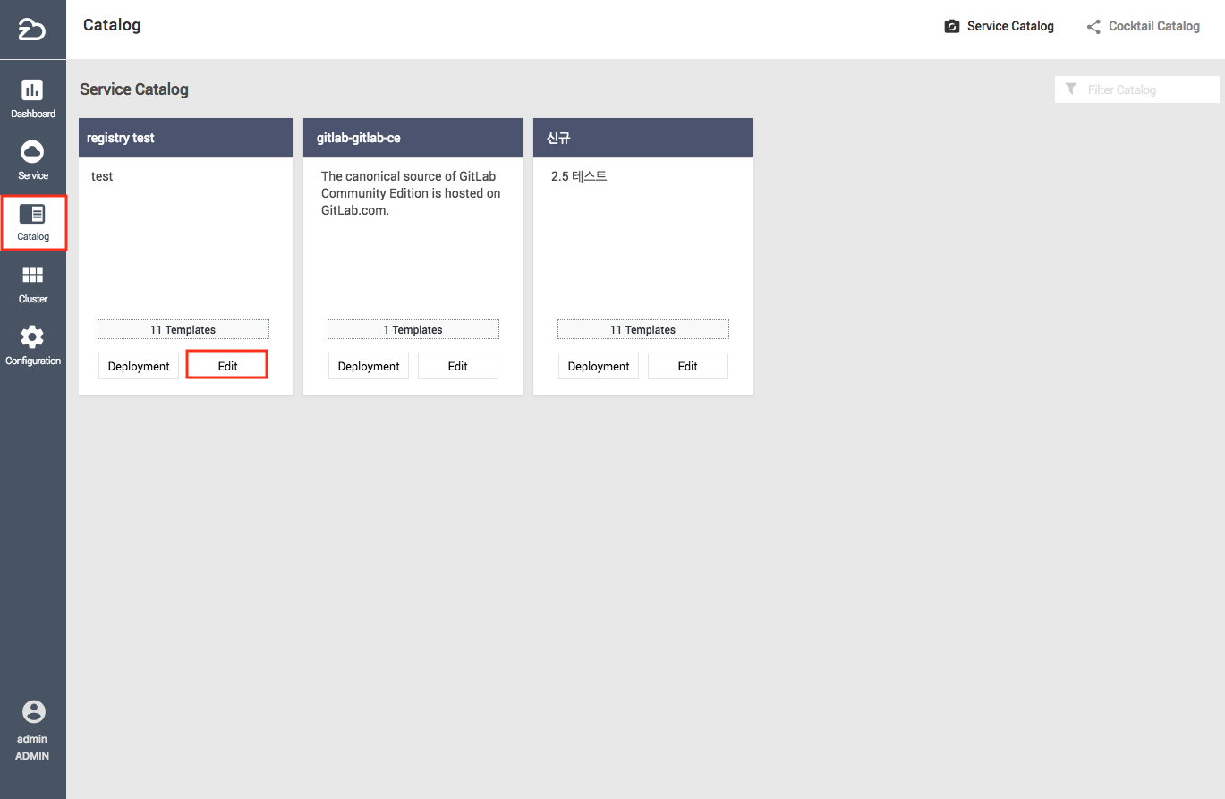Click Deployment on registry test card
Viewport: 1225px width, 799px height.
pyautogui.click(x=139, y=366)
